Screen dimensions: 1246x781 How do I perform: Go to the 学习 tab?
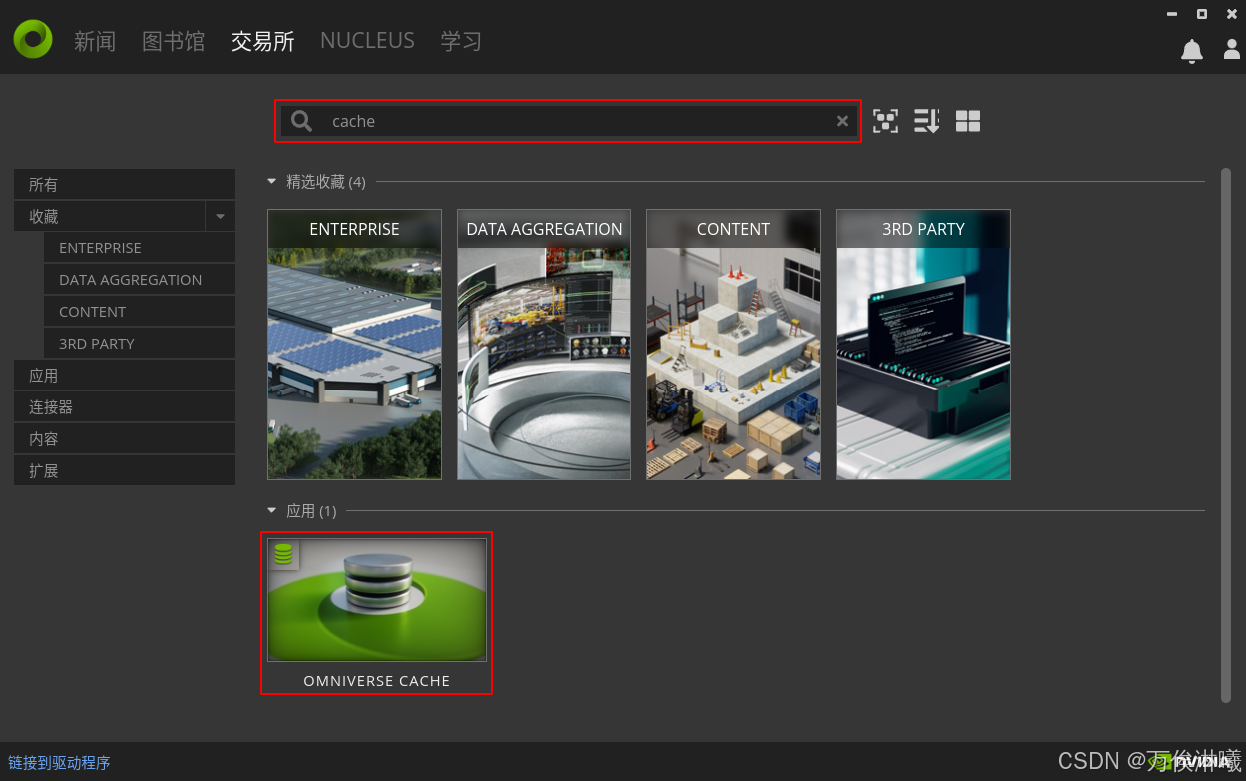coord(461,41)
